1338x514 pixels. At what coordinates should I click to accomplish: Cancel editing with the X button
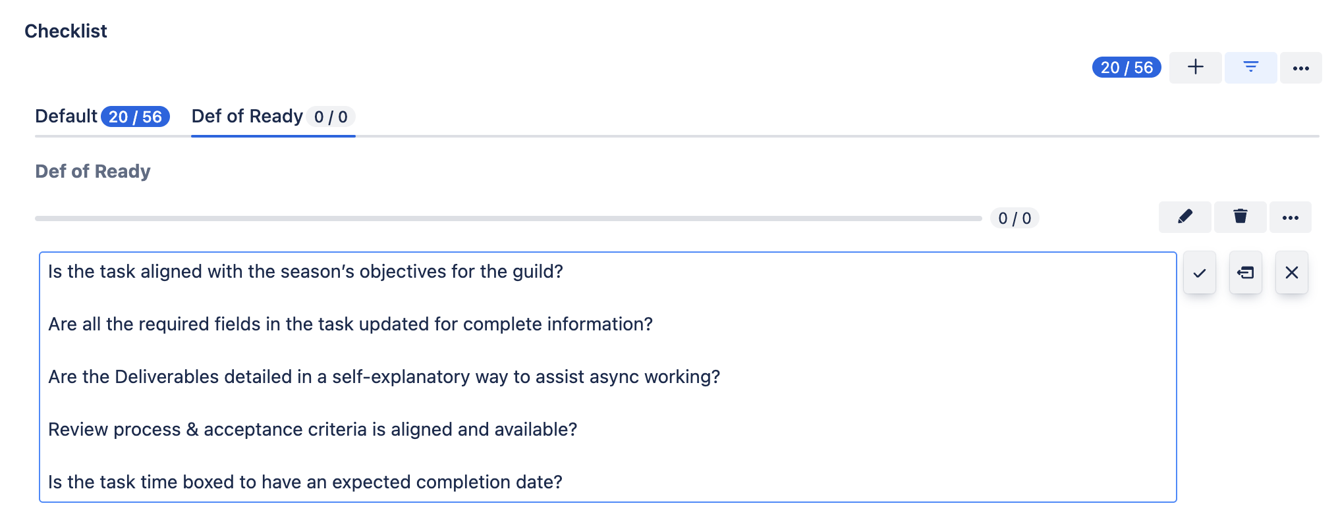click(1291, 272)
